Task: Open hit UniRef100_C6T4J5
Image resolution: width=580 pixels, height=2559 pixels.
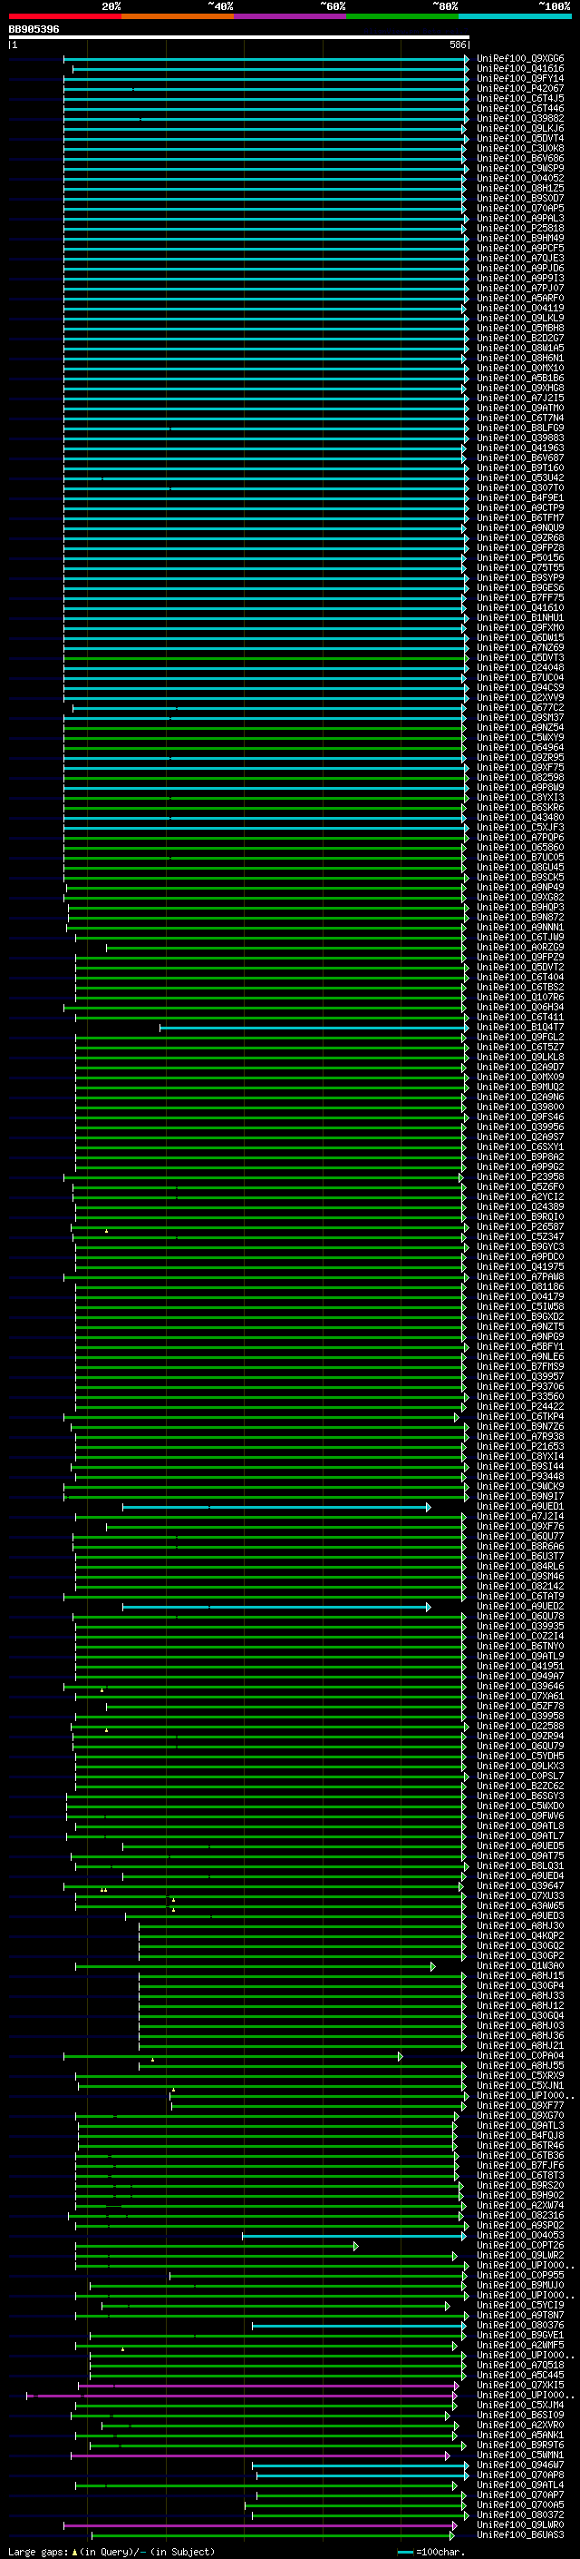Action: 519,98
